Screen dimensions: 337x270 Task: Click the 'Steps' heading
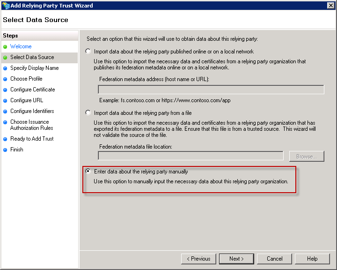[10, 36]
